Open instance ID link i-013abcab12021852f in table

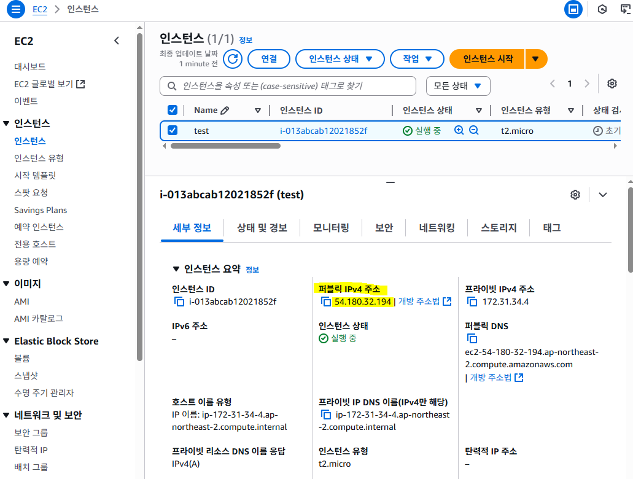pyautogui.click(x=324, y=131)
